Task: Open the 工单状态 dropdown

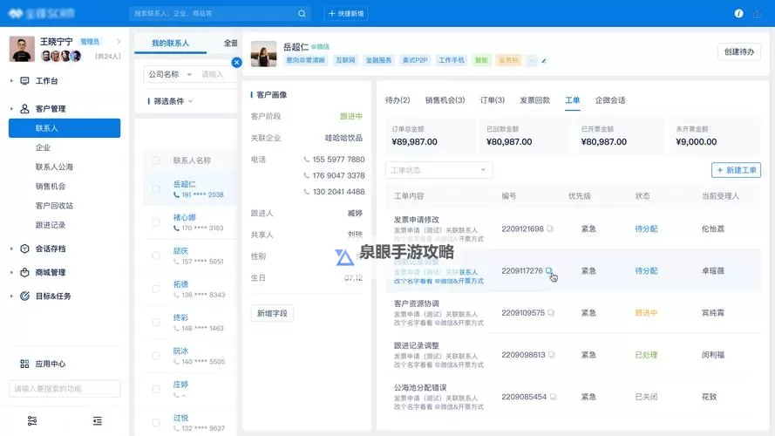Action: [438, 170]
